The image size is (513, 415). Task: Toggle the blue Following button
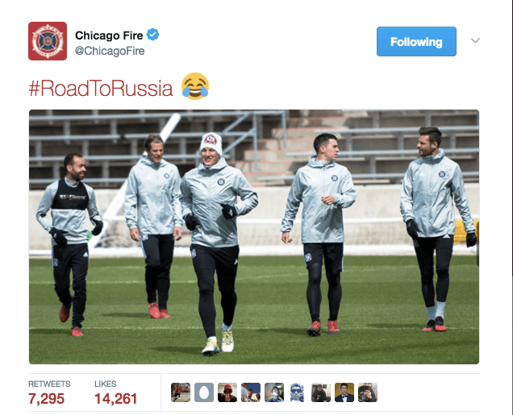point(416,42)
